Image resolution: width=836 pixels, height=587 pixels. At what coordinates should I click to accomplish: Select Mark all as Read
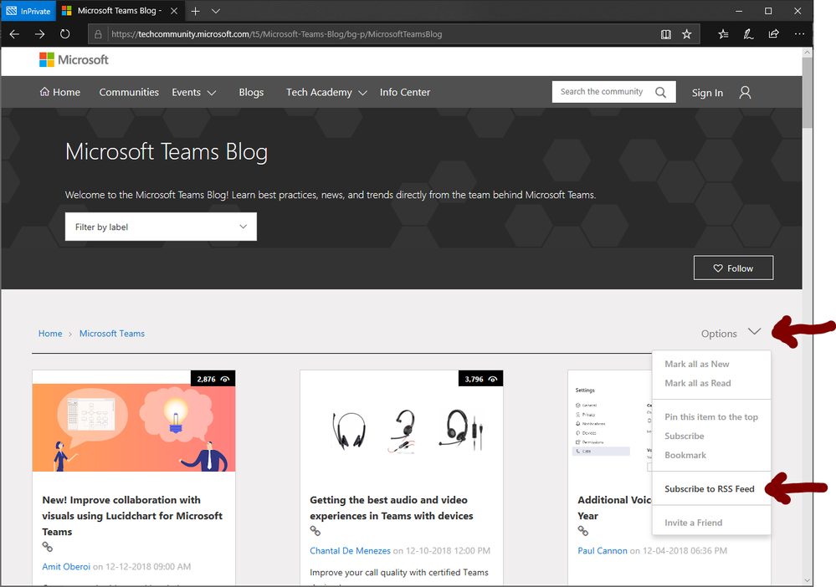tap(697, 383)
